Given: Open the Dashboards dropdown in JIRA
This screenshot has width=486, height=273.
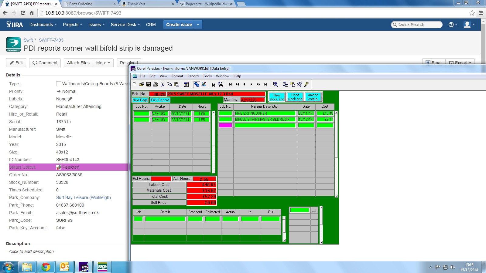Looking at the screenshot, I should [43, 25].
